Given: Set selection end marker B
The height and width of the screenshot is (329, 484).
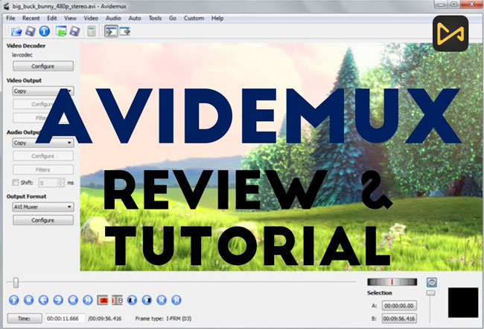Looking at the screenshot, I should pos(118,300).
